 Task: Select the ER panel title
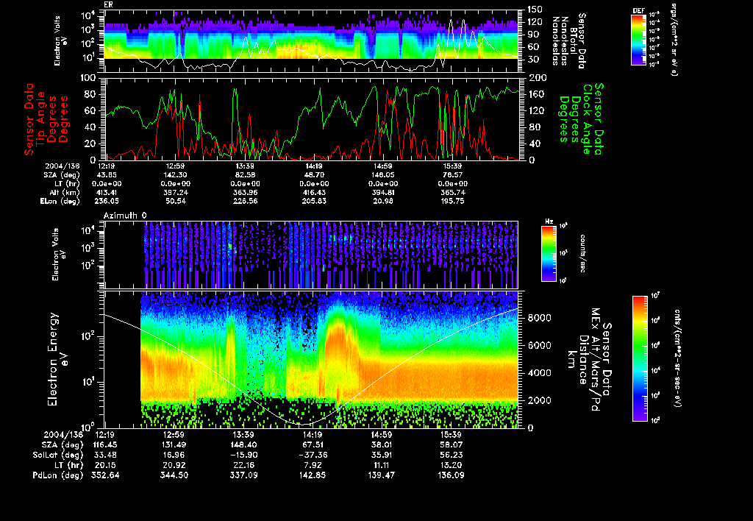107,4
